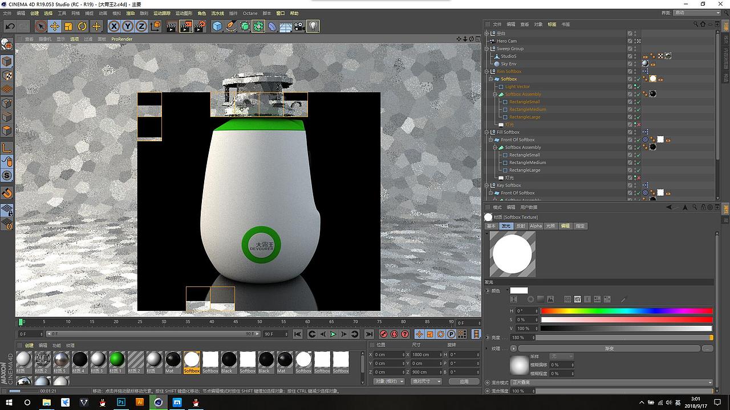Toggle enable checkmark for Light Vector
The height and width of the screenshot is (410, 730).
(639, 87)
